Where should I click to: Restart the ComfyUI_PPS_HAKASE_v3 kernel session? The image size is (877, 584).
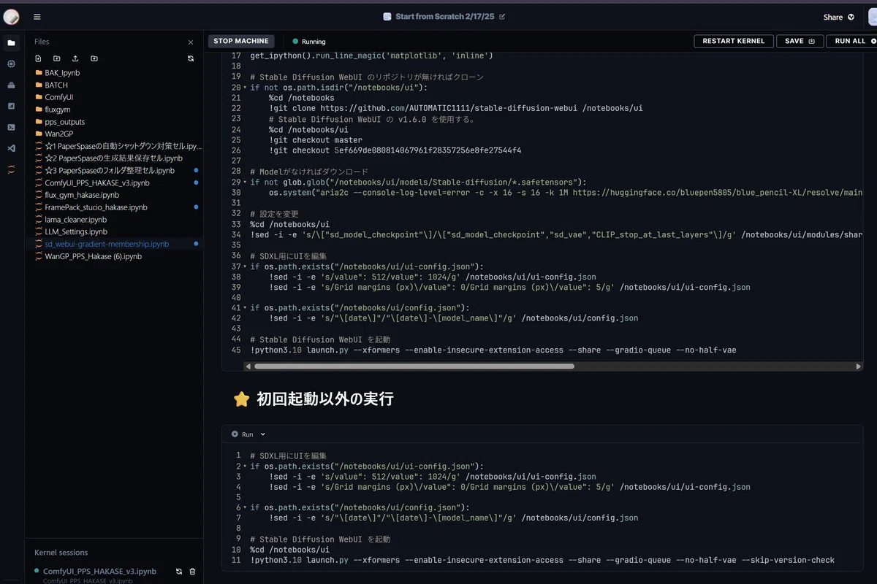pyautogui.click(x=179, y=572)
